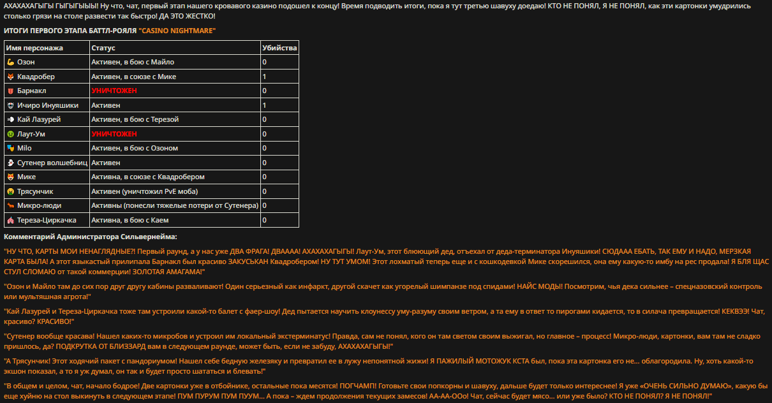Click the kill count 0 in Озон row
Screen dimensions: 772x403
point(264,62)
